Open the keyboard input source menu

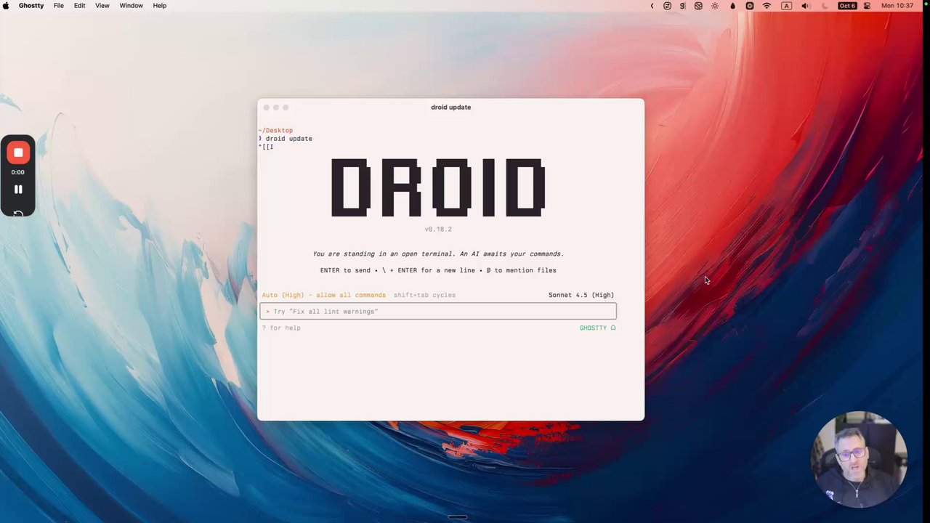(x=786, y=6)
